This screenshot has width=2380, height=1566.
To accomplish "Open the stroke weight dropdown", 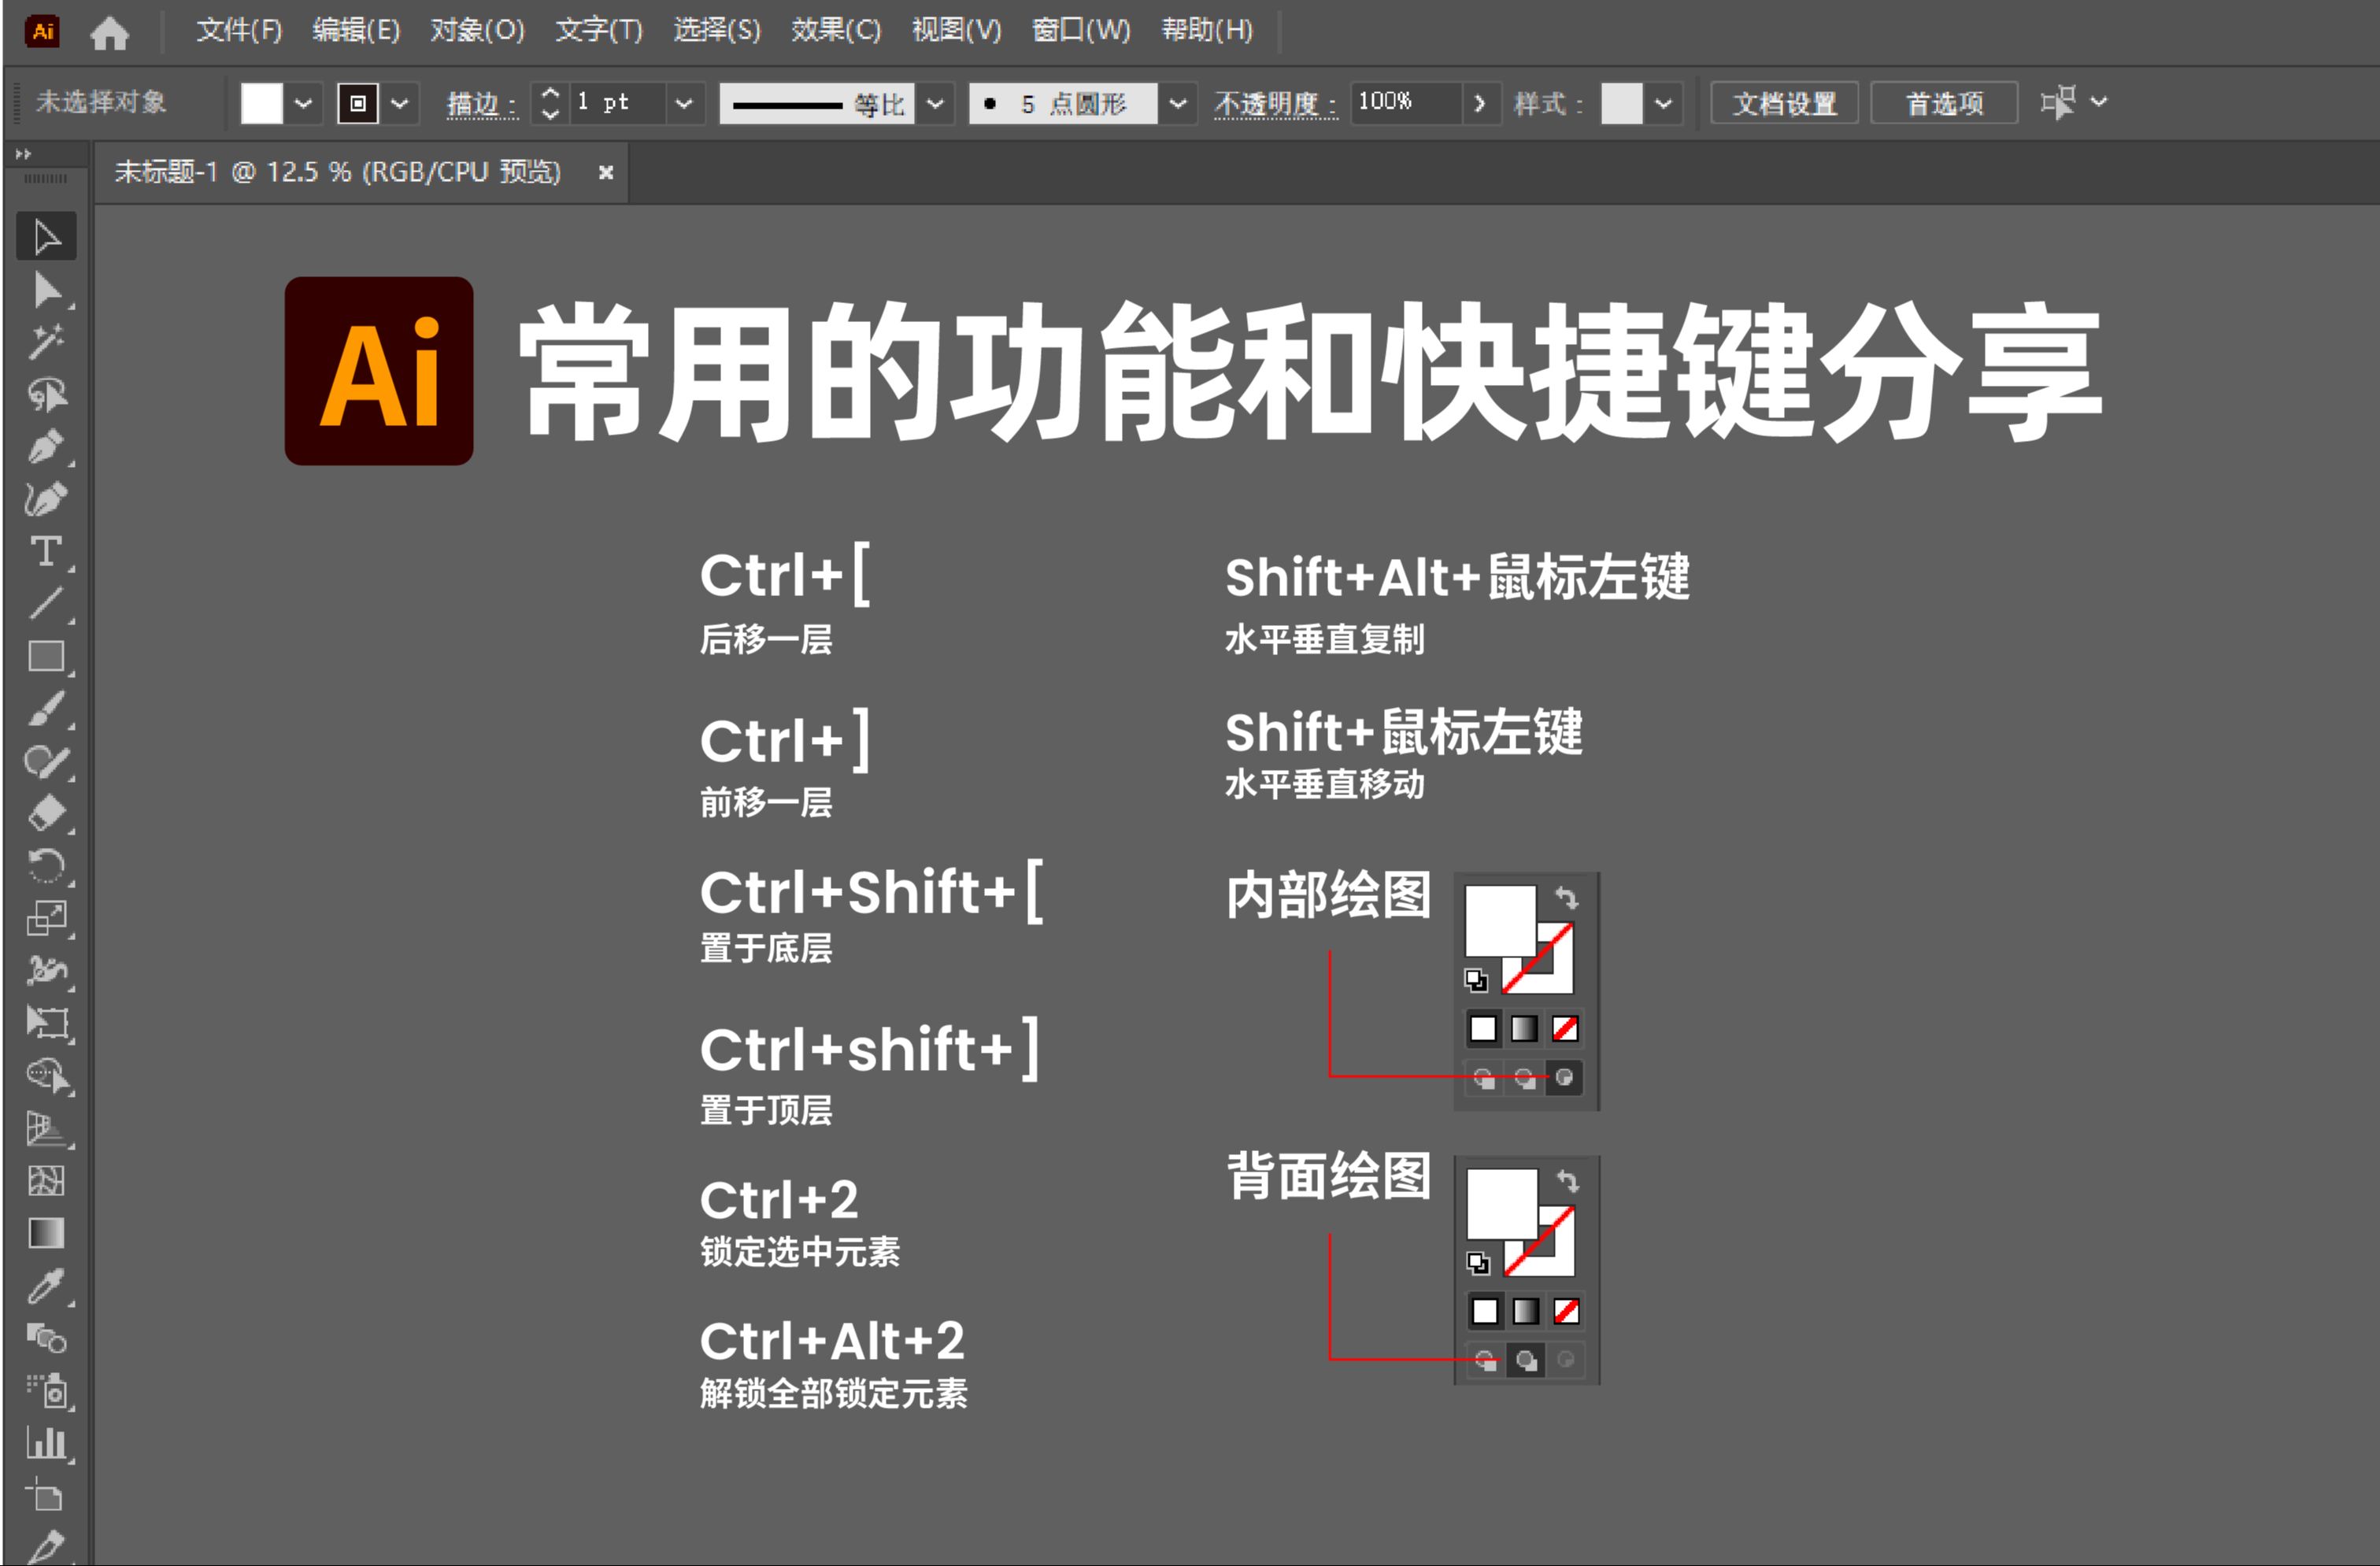I will 684,103.
